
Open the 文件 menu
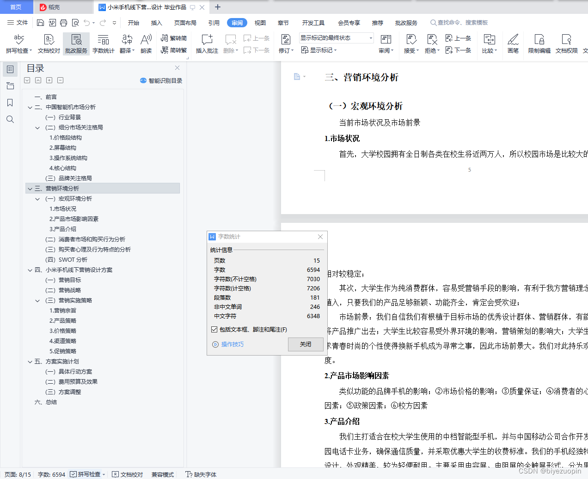(18, 23)
